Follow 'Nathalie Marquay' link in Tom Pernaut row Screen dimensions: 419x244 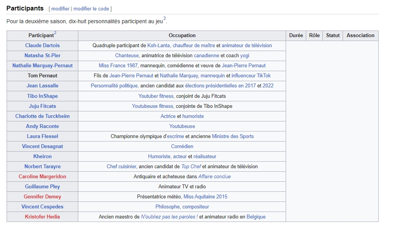coord(179,76)
